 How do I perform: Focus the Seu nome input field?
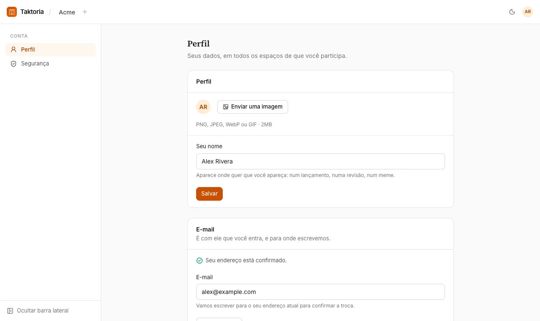[321, 161]
